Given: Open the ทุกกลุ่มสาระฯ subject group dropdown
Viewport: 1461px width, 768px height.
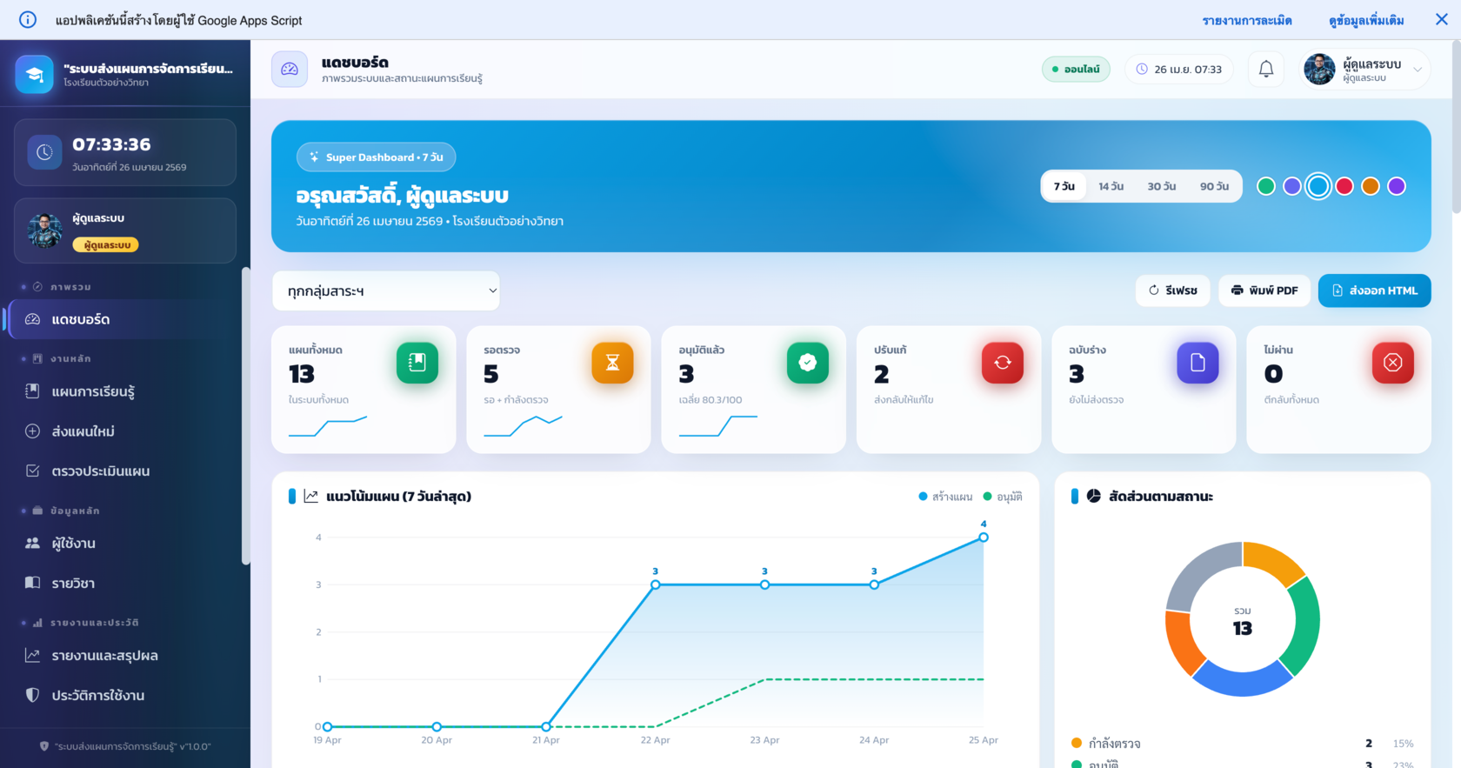Looking at the screenshot, I should [387, 291].
